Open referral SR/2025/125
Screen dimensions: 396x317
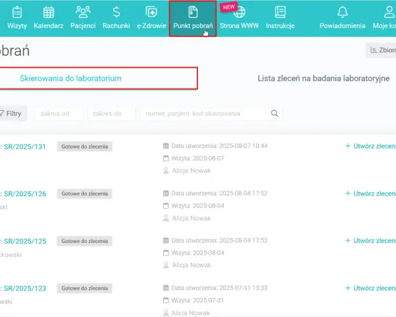click(25, 241)
